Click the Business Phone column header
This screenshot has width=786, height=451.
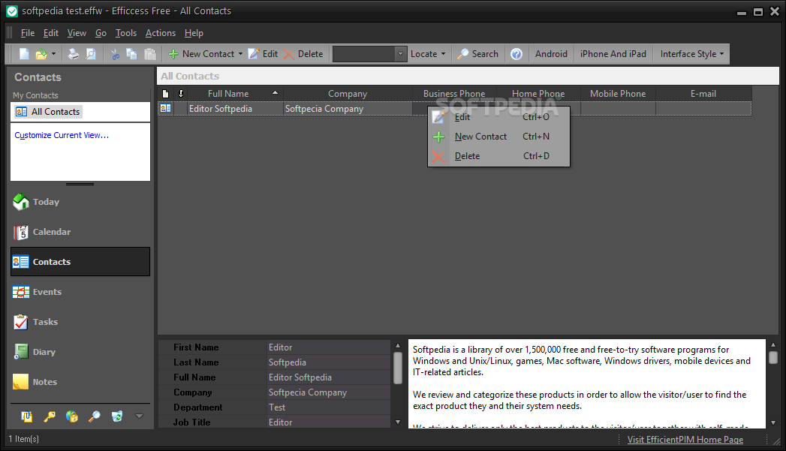point(454,94)
